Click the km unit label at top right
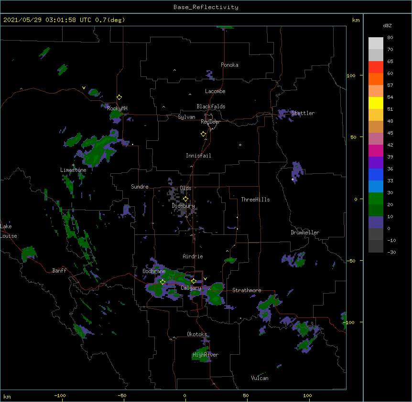 pos(356,20)
